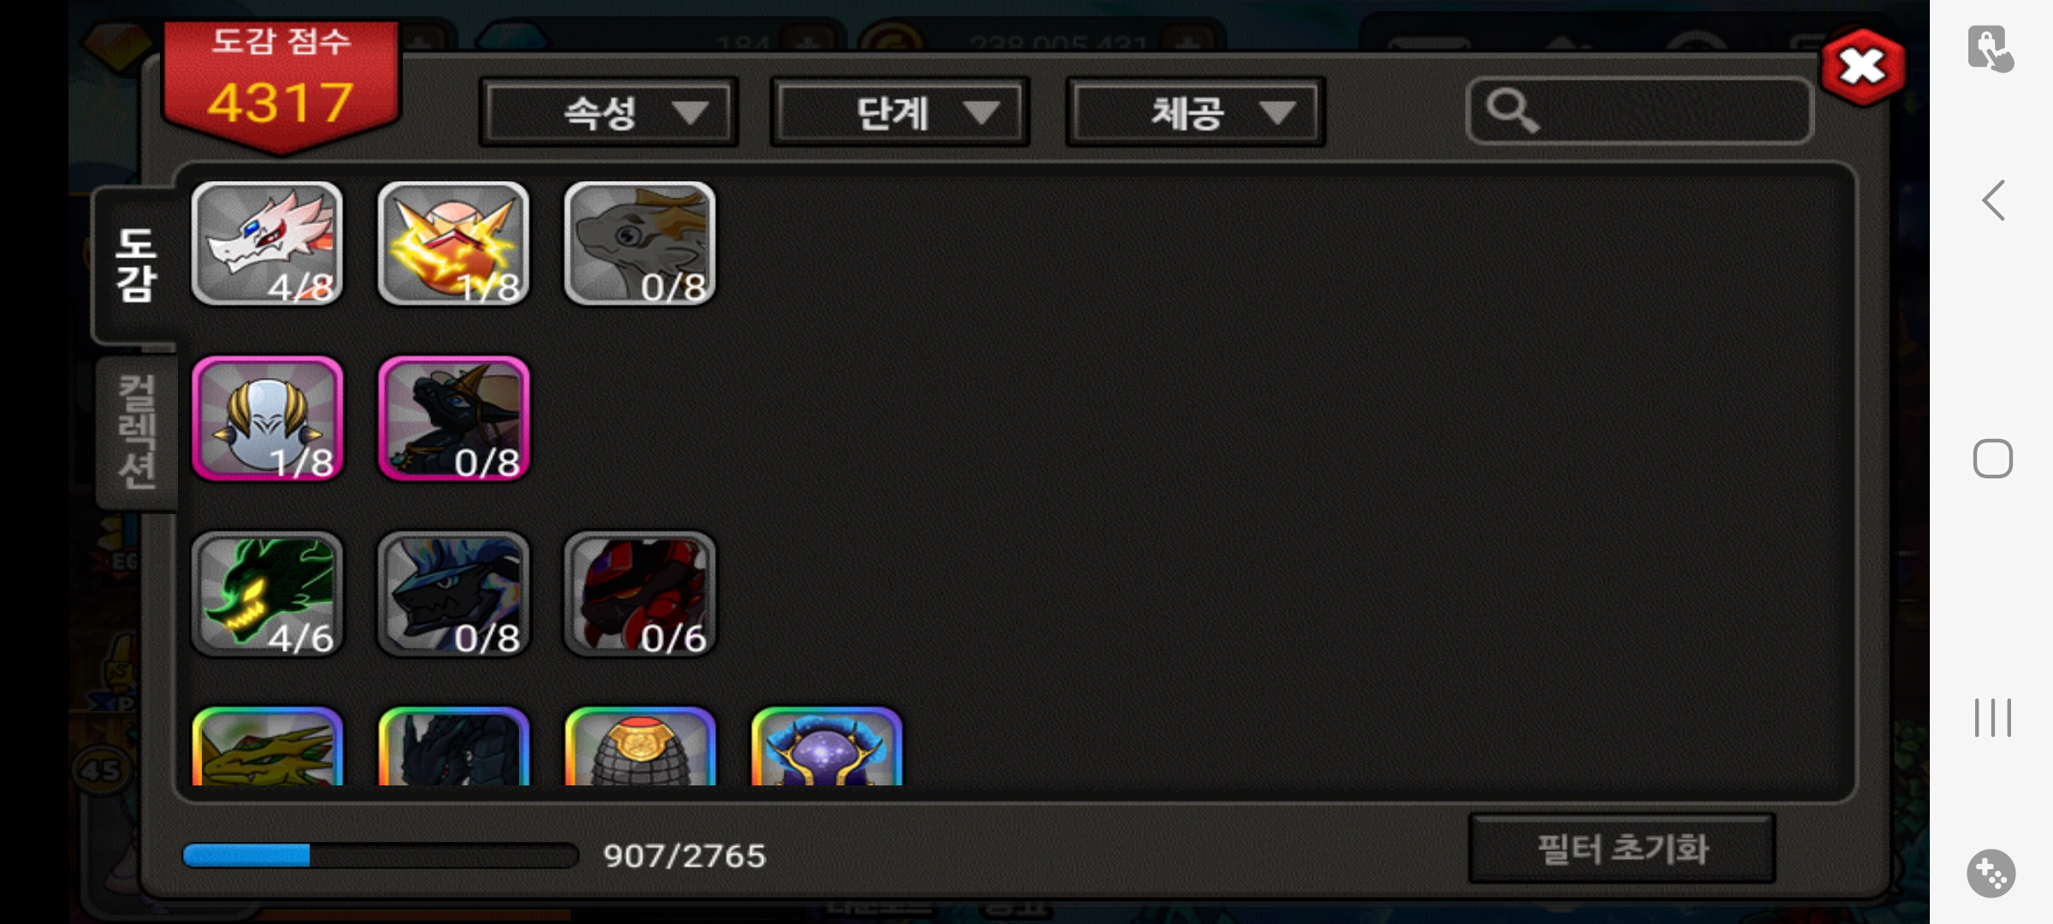
Task: Select the white dragon icon showing 4/8
Action: coord(267,243)
